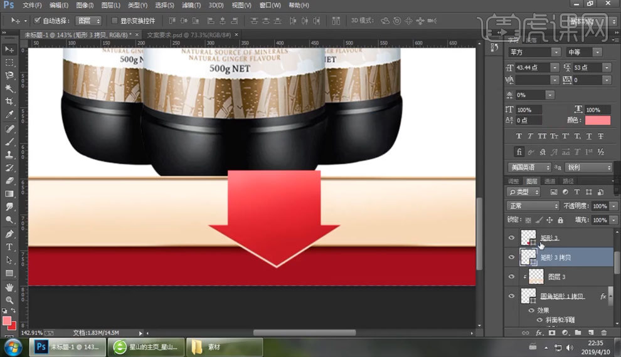Select the Hand tool
621x357 pixels.
pyautogui.click(x=9, y=287)
